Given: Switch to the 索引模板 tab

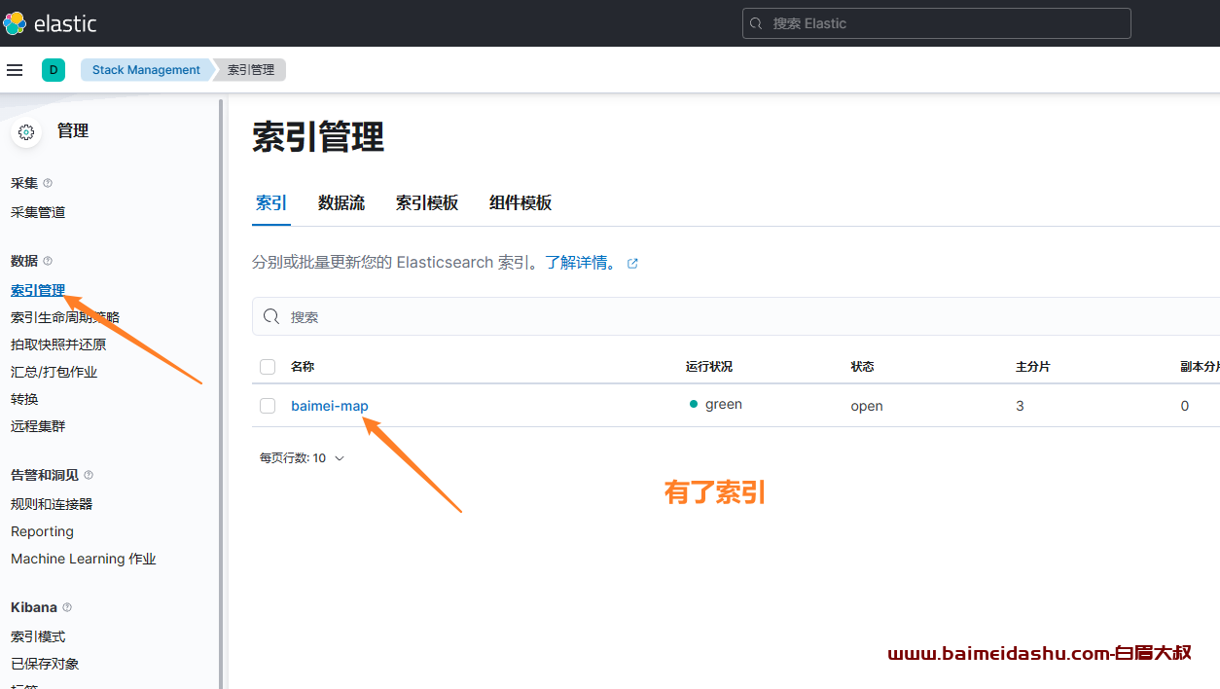Looking at the screenshot, I should (427, 202).
